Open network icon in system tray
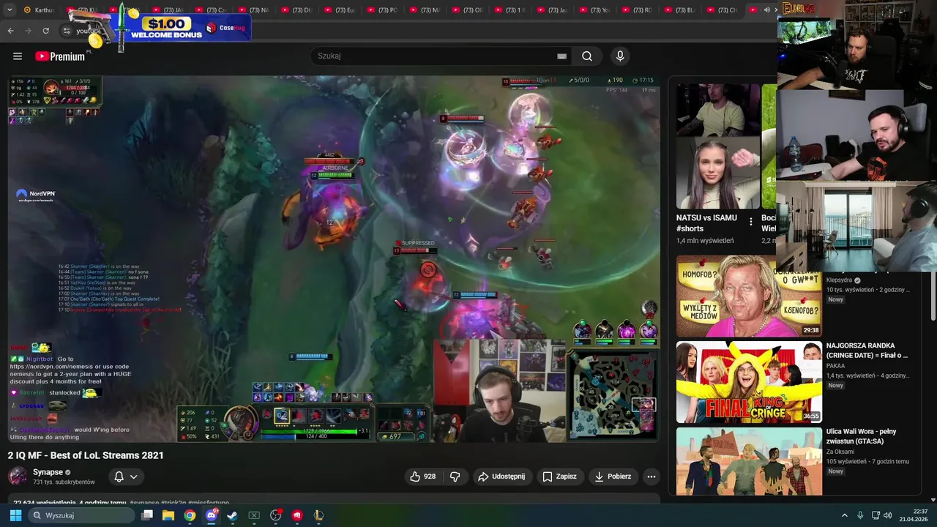The width and height of the screenshot is (937, 527). point(876,515)
